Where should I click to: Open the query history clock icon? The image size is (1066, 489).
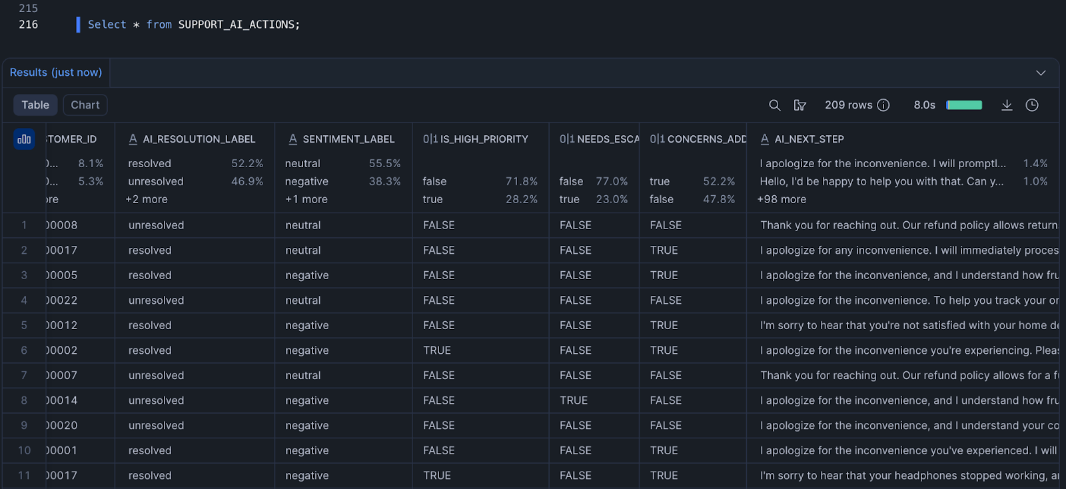click(x=1032, y=105)
